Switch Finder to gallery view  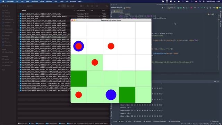[x=72, y=6]
